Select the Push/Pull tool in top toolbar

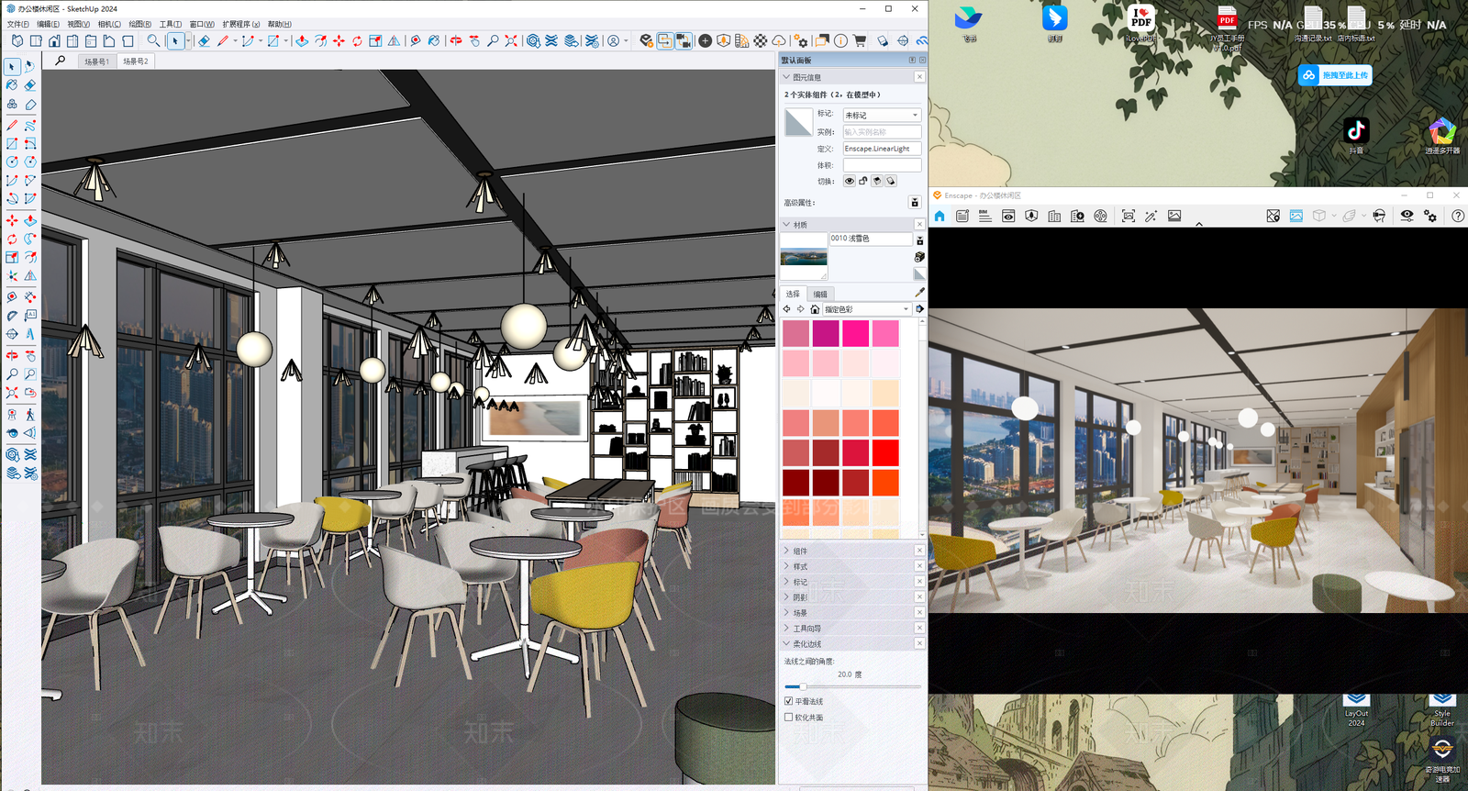click(x=302, y=41)
